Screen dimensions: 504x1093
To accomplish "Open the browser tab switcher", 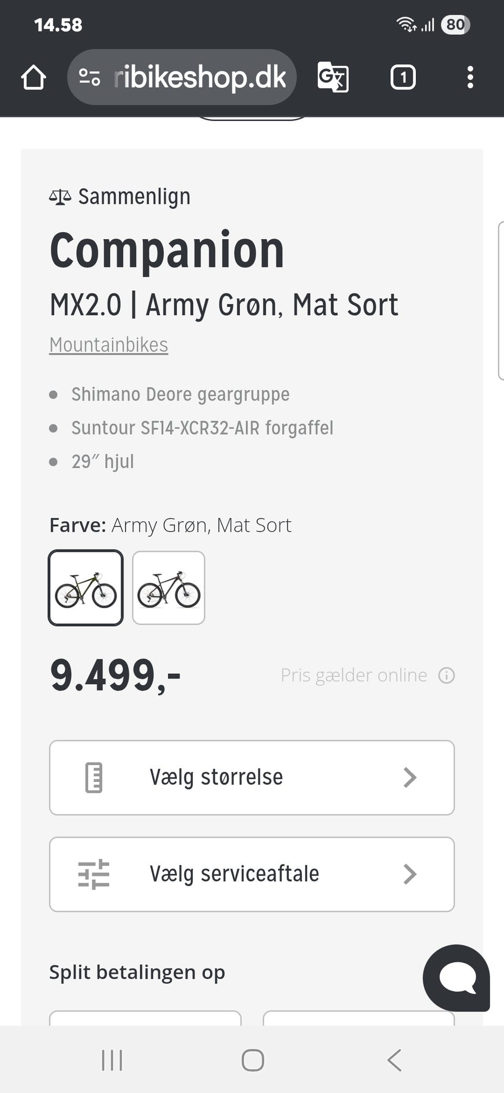I will [403, 78].
